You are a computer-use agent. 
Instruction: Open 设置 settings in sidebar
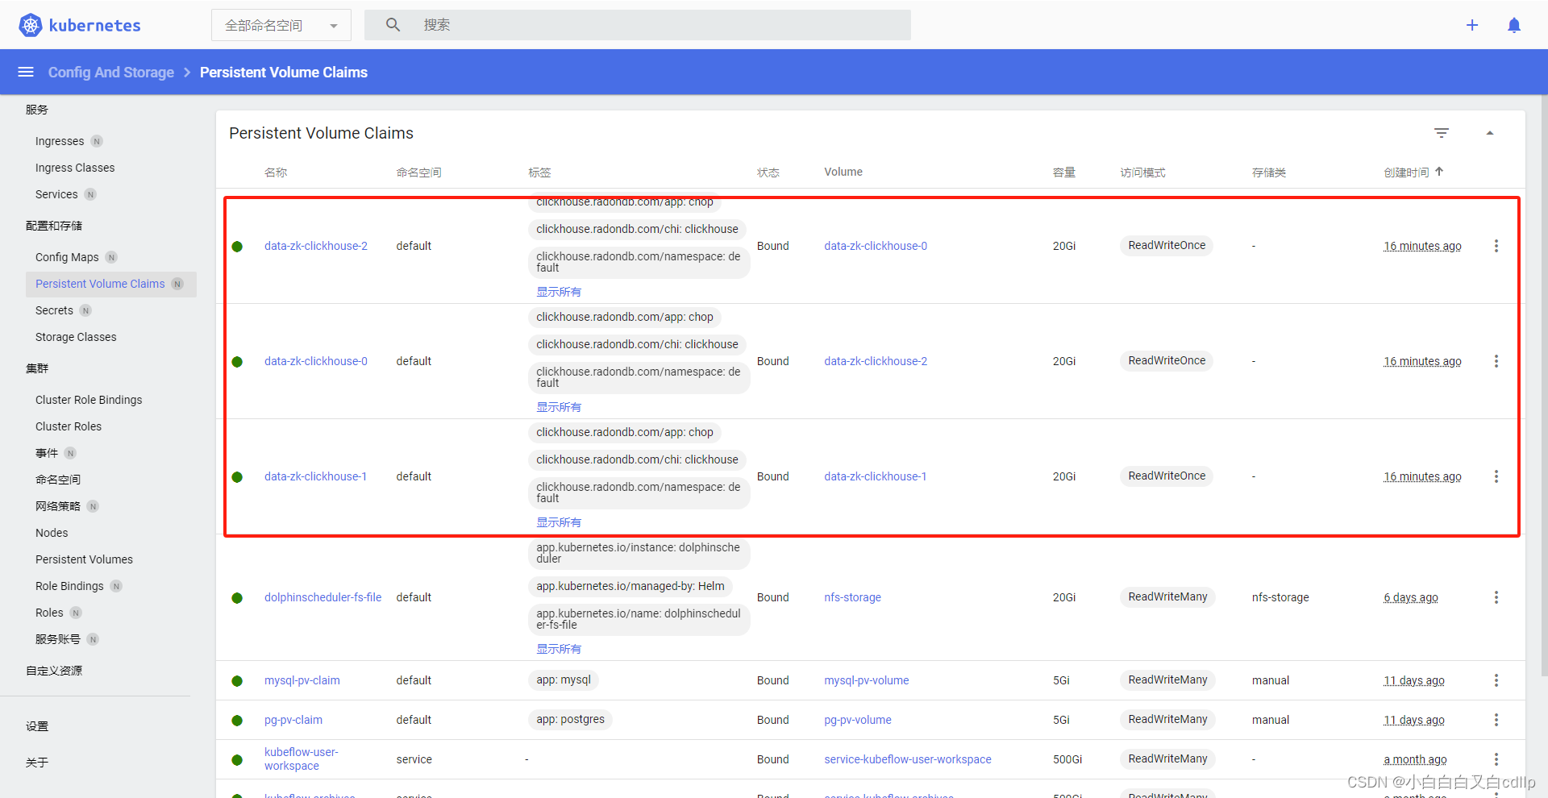37,726
